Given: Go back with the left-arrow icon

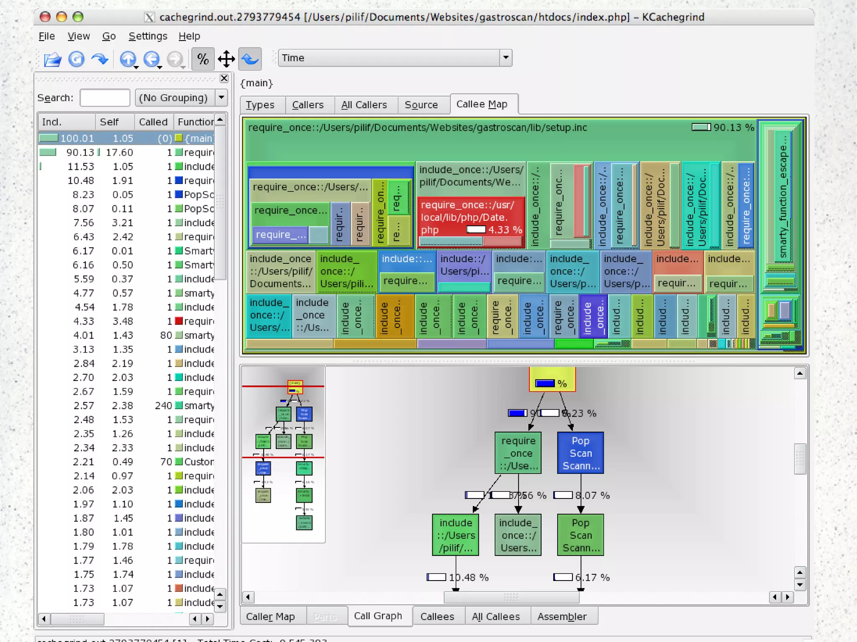Looking at the screenshot, I should point(151,59).
